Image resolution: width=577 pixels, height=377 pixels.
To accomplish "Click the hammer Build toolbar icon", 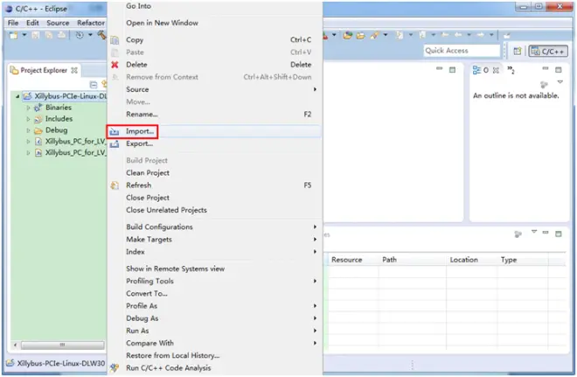I will click(x=102, y=35).
